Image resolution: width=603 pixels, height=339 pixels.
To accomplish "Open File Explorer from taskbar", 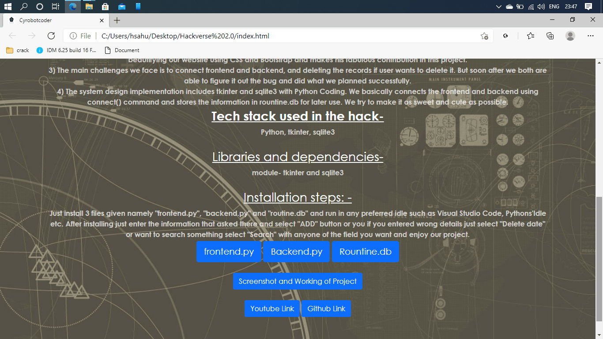I will click(89, 7).
